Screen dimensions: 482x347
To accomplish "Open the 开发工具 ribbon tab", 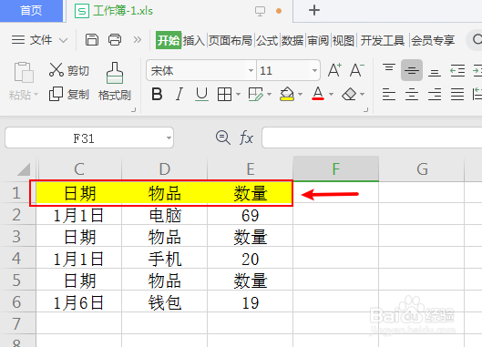I will pyautogui.click(x=383, y=40).
